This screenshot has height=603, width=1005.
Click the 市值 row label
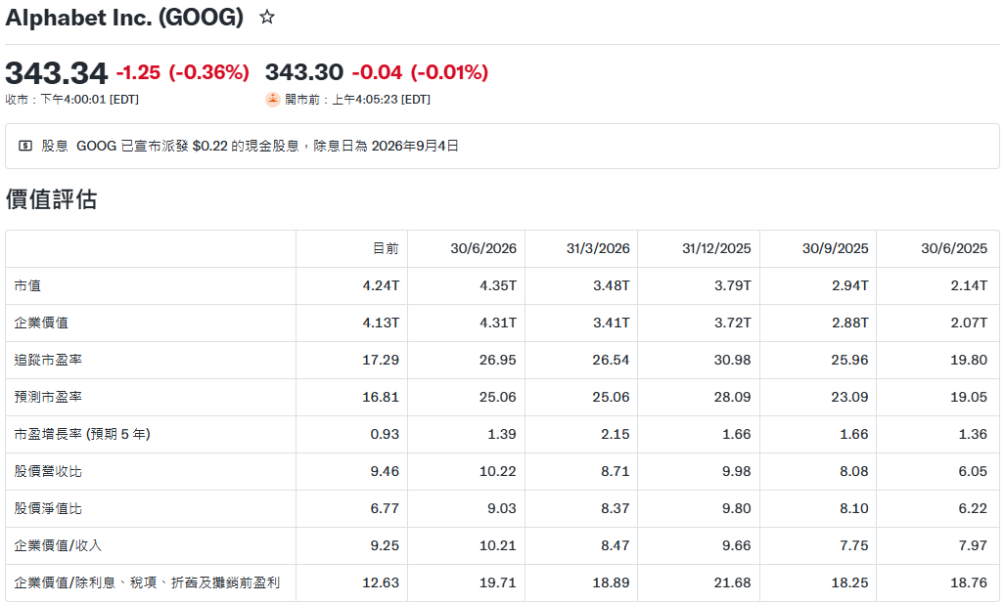(x=27, y=285)
